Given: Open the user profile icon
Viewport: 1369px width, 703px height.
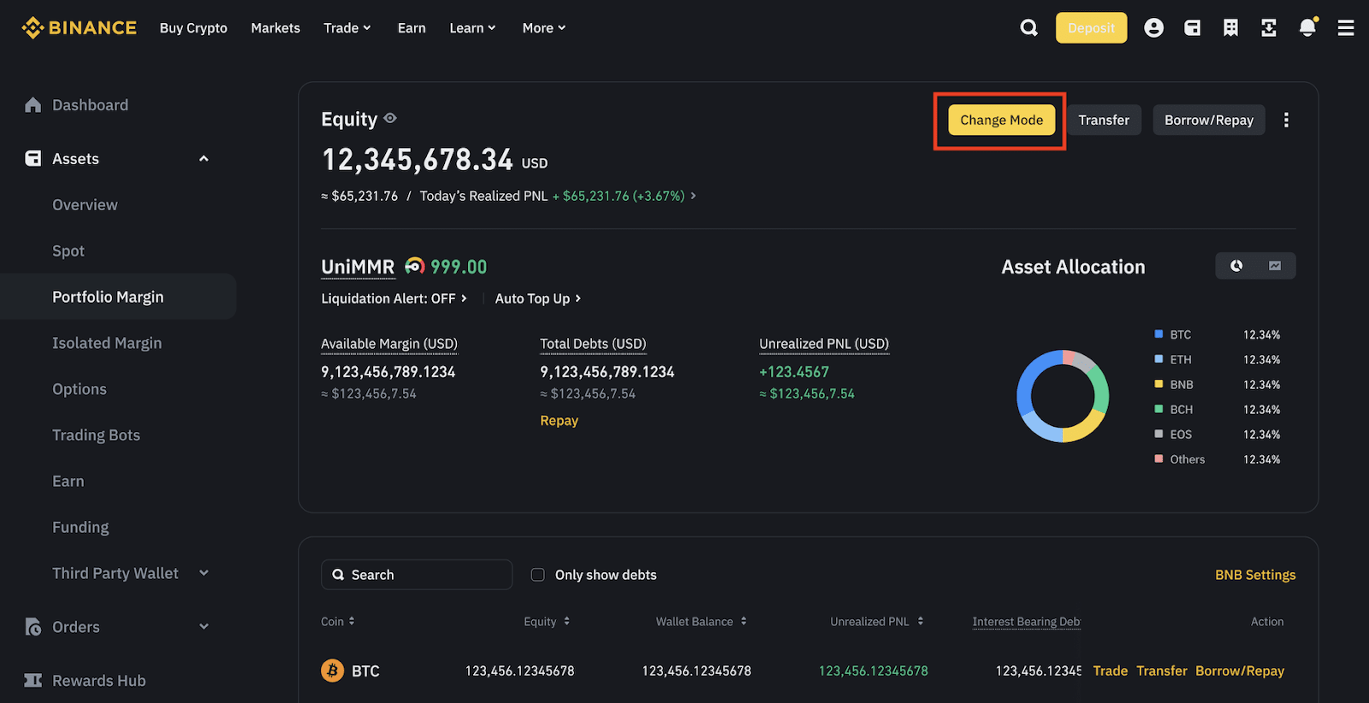Looking at the screenshot, I should pyautogui.click(x=1153, y=28).
